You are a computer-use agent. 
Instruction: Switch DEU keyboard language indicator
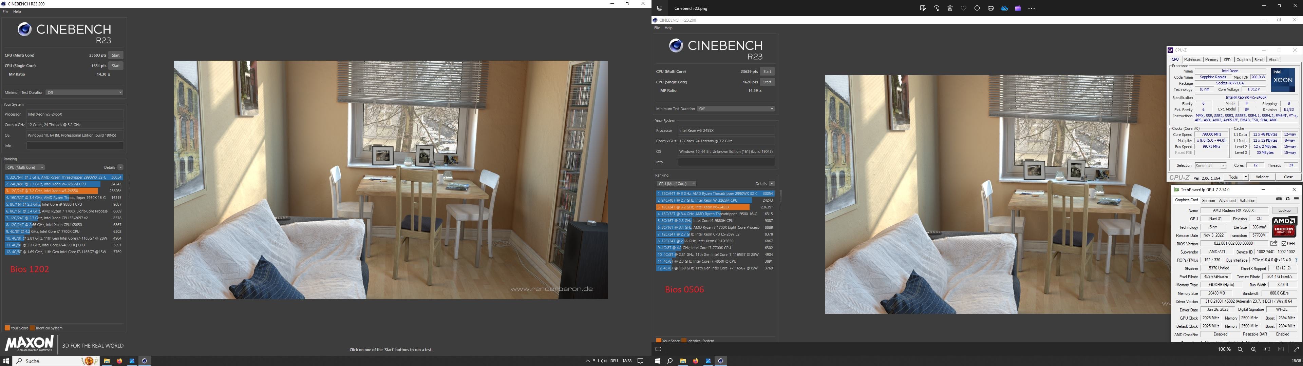(614, 361)
